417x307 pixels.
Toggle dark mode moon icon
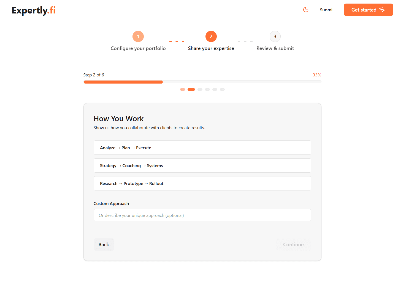[306, 10]
